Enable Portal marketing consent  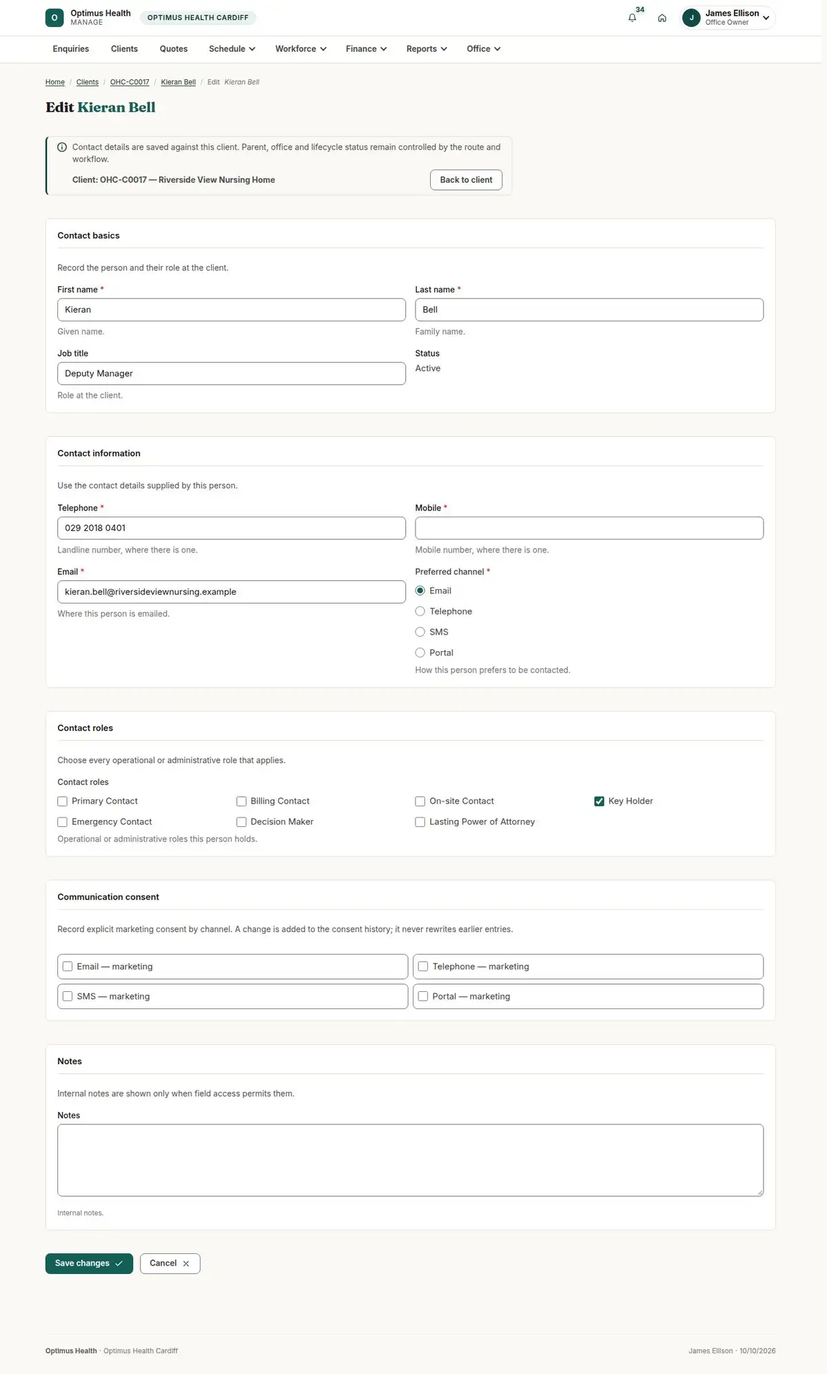[423, 996]
